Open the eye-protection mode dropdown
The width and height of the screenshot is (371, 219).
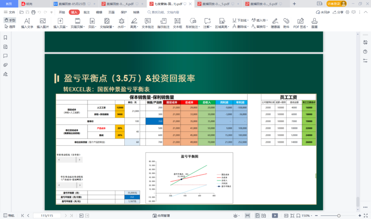point(236,216)
